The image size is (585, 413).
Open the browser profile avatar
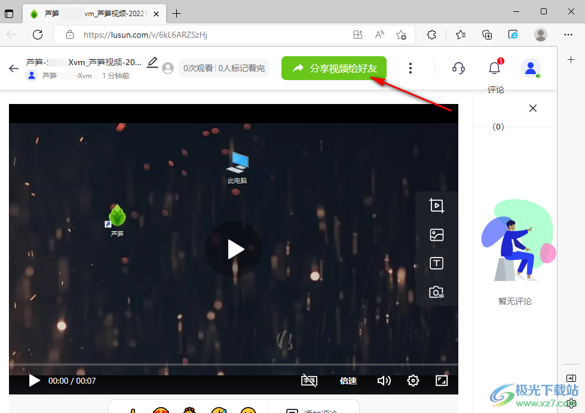[x=541, y=35]
